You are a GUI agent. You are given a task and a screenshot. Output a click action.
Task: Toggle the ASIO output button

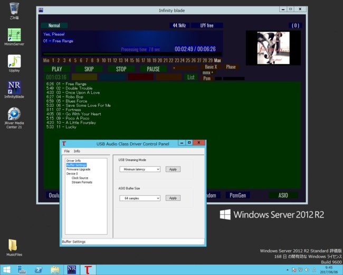pyautogui.click(x=283, y=195)
